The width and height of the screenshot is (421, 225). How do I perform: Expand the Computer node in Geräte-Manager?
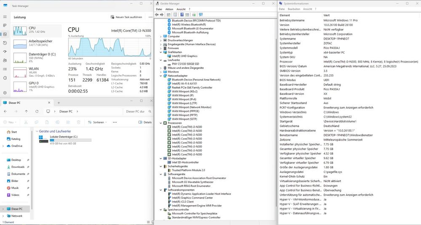pyautogui.click(x=161, y=36)
